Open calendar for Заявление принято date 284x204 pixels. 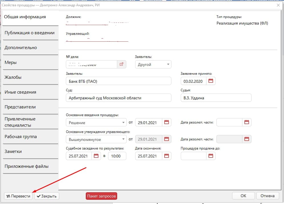[x=211, y=81]
